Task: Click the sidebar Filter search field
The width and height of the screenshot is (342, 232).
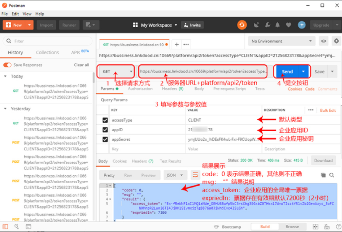Action: click(x=47, y=41)
